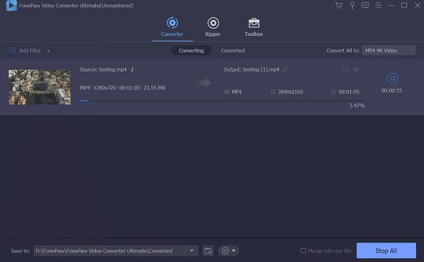Open Convert All to MP4 4K Video dropdown
Screen dimensions: 424x262
point(389,50)
